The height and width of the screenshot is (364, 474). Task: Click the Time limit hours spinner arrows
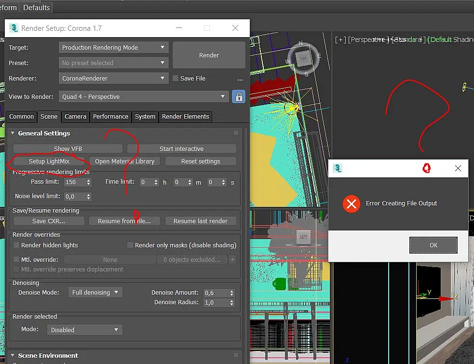156,182
